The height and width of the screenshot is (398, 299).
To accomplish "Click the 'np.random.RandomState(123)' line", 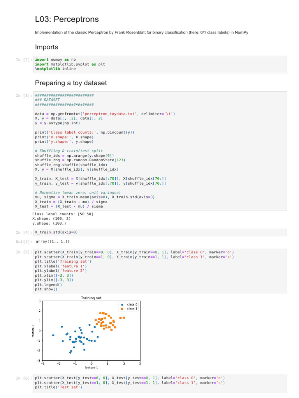I will [80, 160].
